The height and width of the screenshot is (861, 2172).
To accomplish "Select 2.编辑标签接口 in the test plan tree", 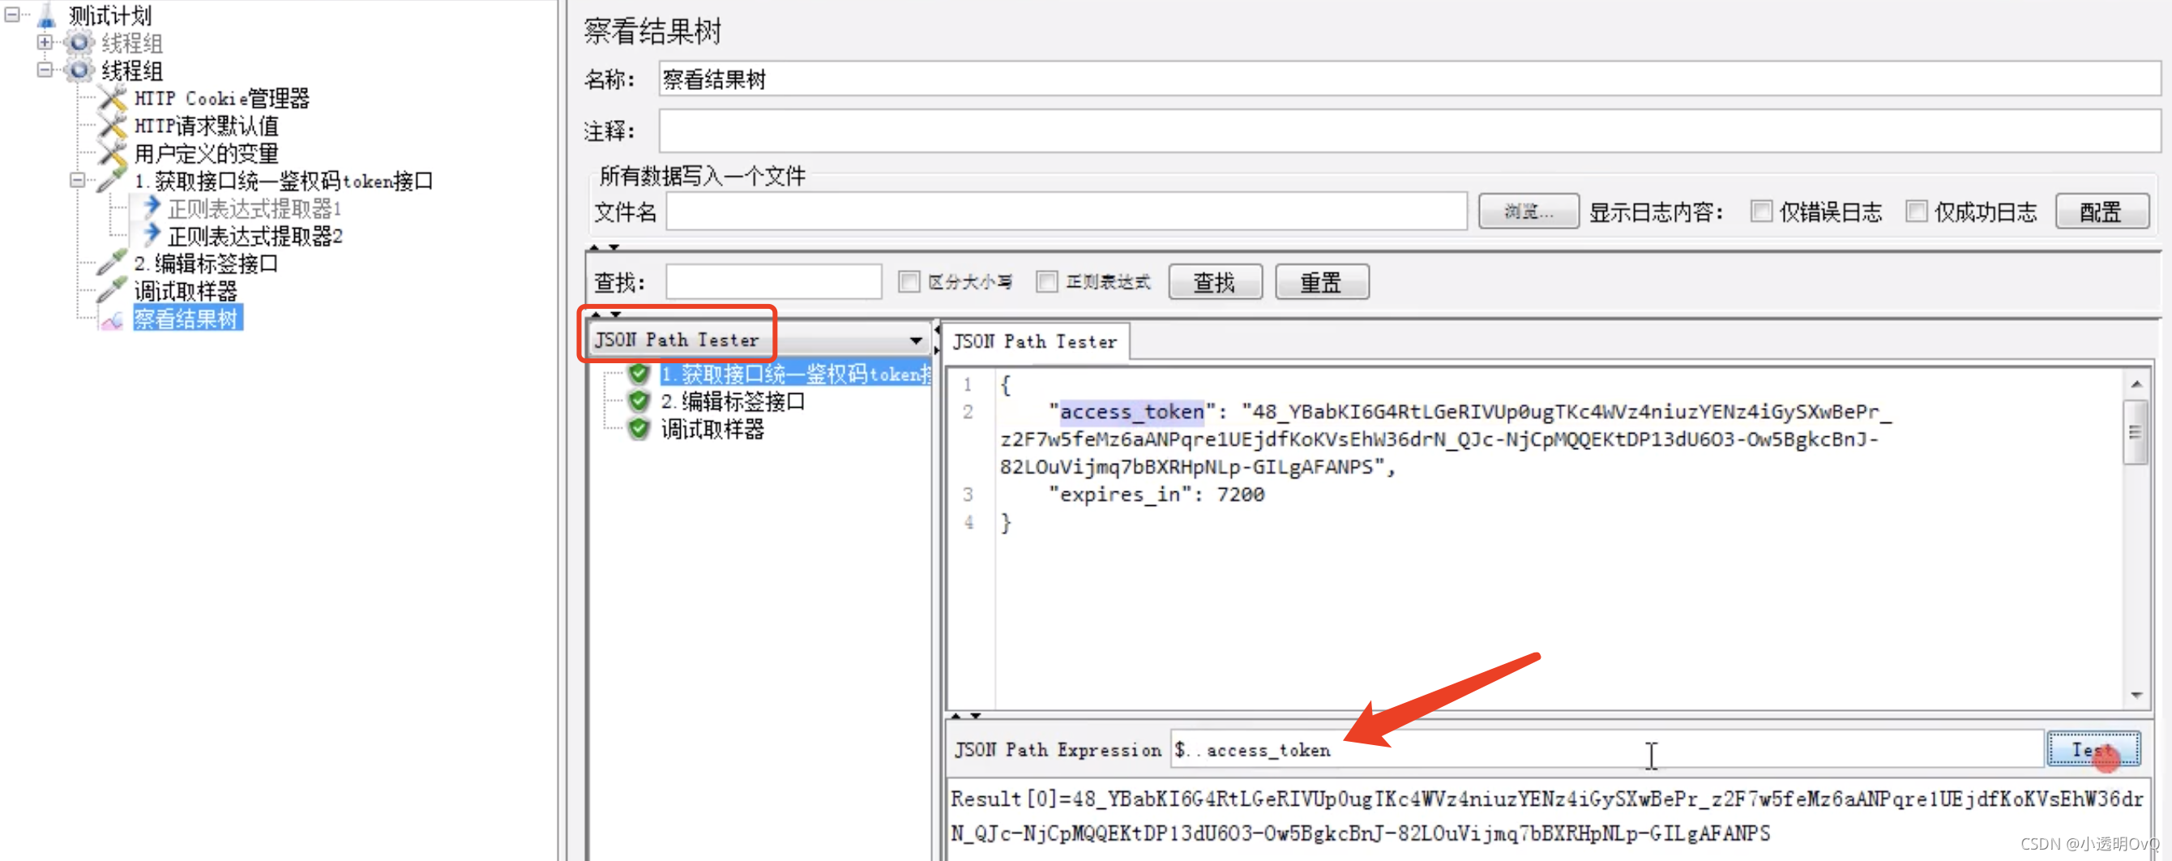I will point(206,264).
